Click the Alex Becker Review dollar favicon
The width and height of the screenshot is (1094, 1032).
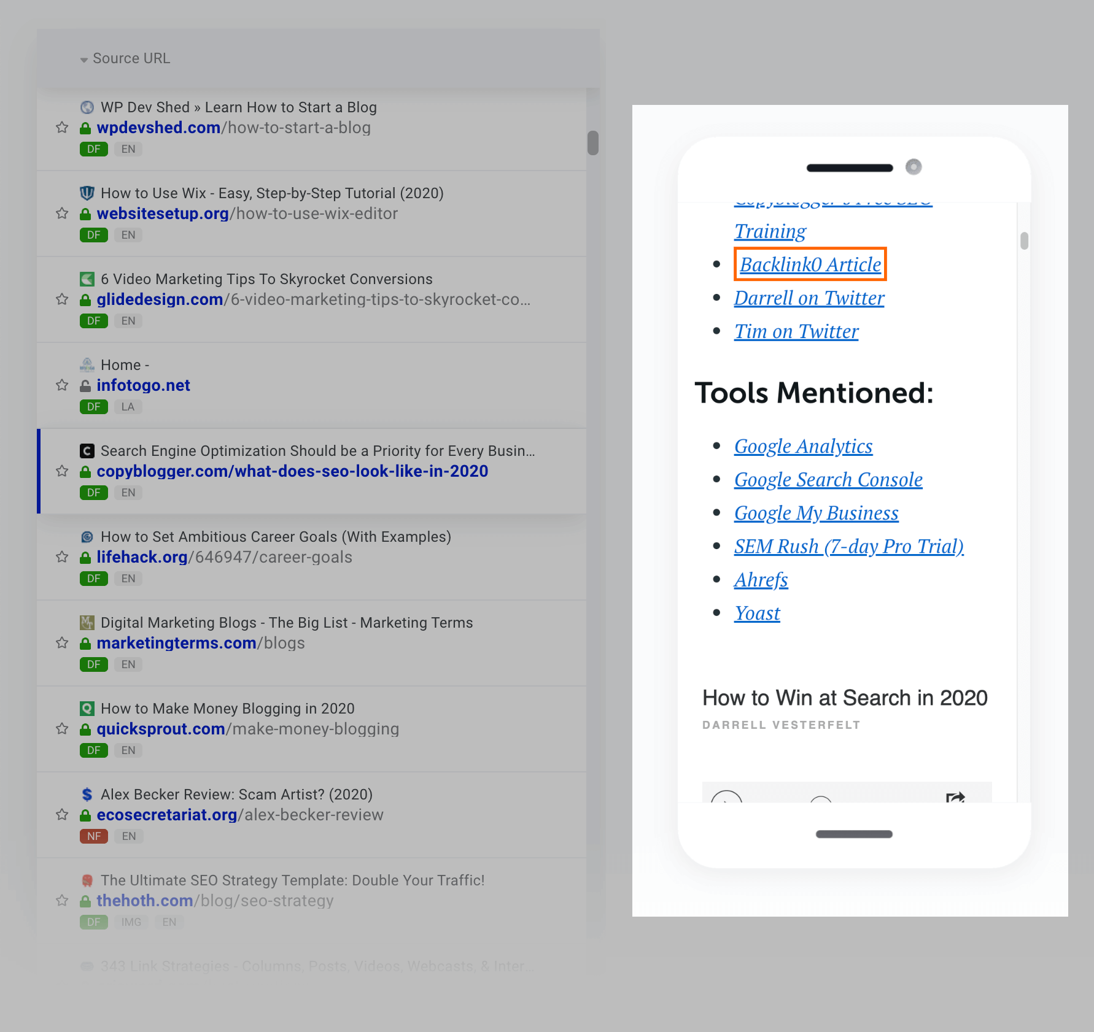coord(87,795)
